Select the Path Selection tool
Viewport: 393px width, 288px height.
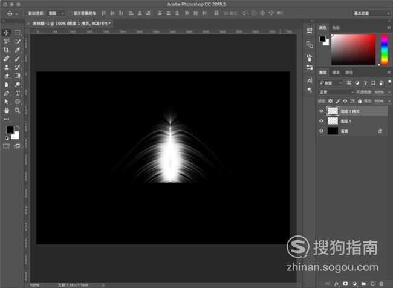click(x=6, y=102)
